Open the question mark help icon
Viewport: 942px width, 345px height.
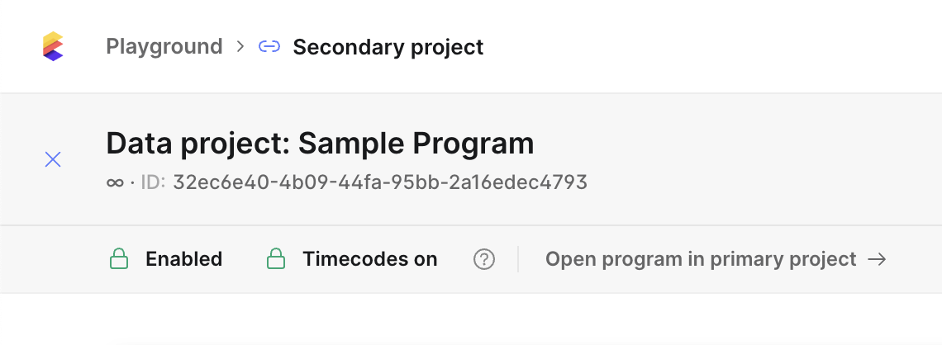[484, 260]
